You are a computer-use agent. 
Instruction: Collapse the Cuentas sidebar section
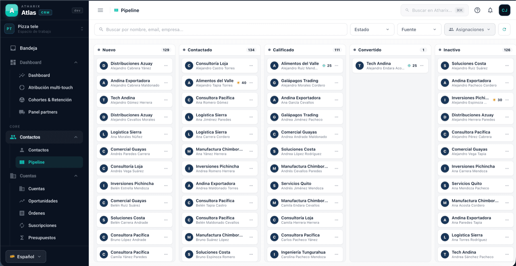[x=44, y=176]
